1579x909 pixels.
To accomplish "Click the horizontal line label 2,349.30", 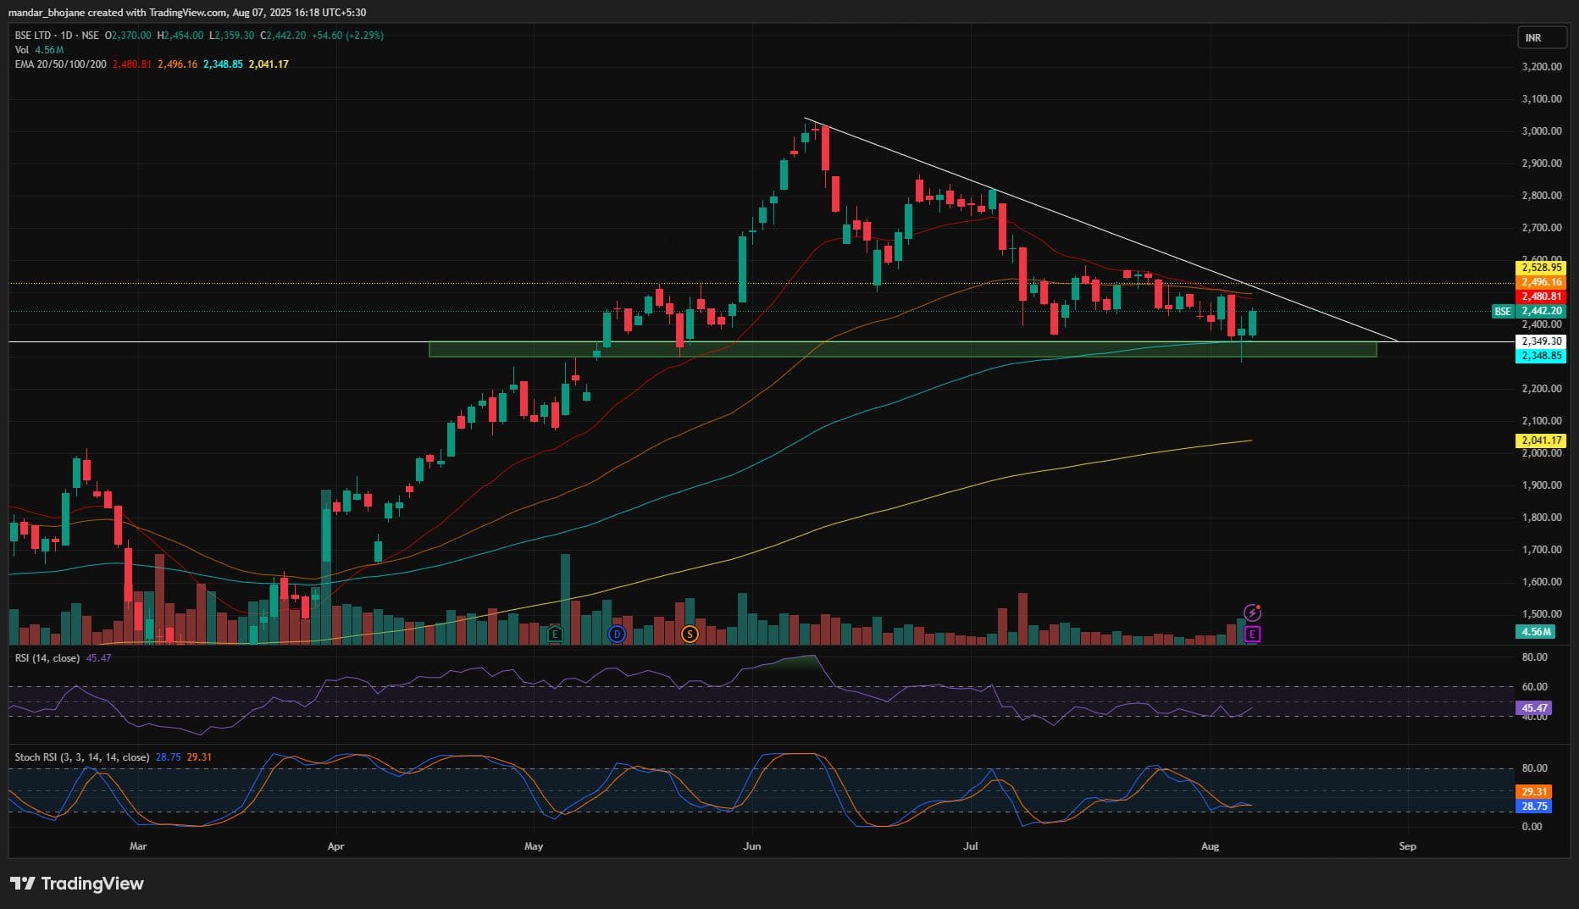I will pos(1541,341).
